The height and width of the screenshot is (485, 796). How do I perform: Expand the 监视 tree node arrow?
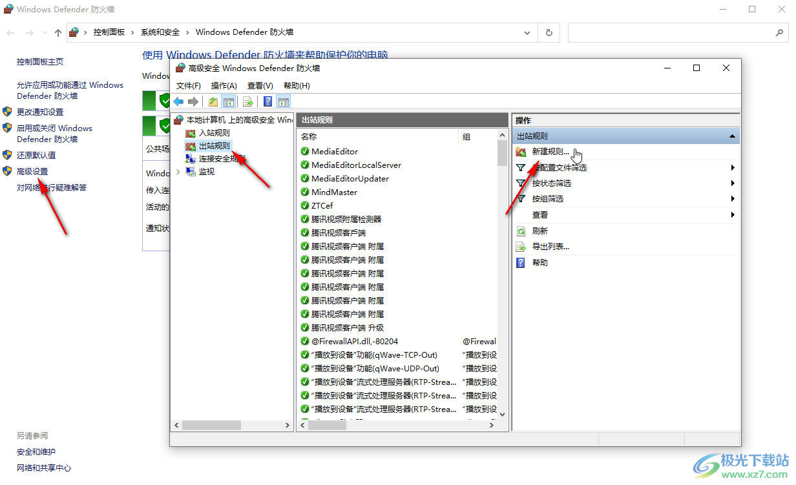coord(178,172)
